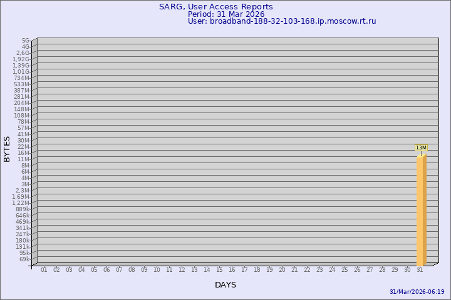Click the Period: 31 Mar 2026 text
This screenshot has width=451, height=300.
(x=226, y=14)
